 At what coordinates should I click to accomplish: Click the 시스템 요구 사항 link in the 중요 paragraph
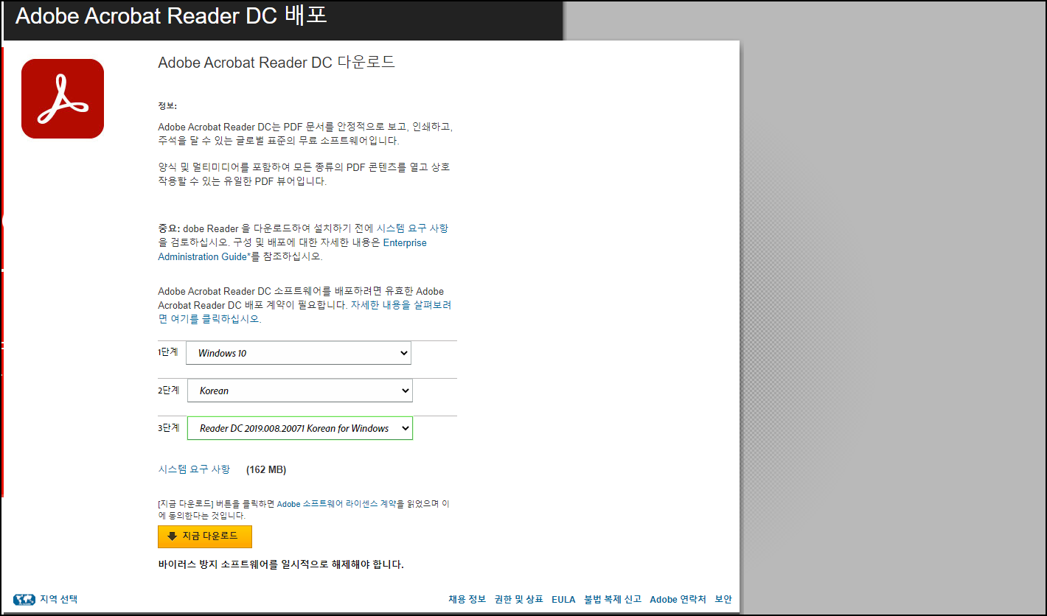tap(412, 228)
